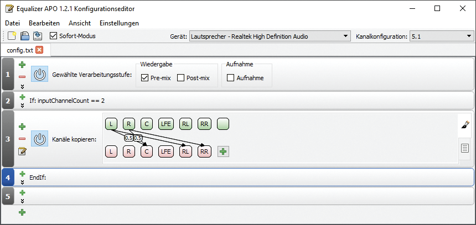Add output channel with green plus
The width and height of the screenshot is (476, 225).
click(x=223, y=151)
